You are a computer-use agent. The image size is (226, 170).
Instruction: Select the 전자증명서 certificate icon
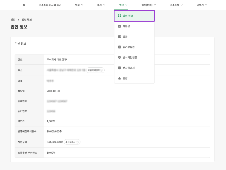tap(119, 68)
